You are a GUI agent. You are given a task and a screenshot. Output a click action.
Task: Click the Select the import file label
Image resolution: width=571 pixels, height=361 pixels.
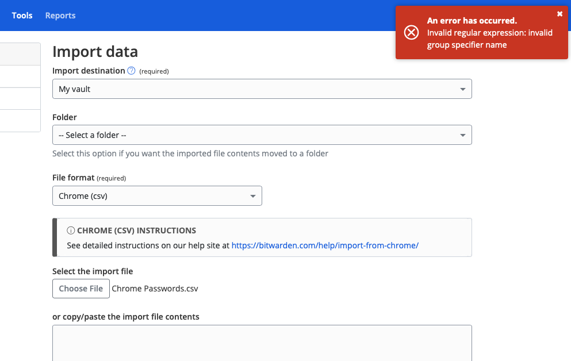point(93,271)
